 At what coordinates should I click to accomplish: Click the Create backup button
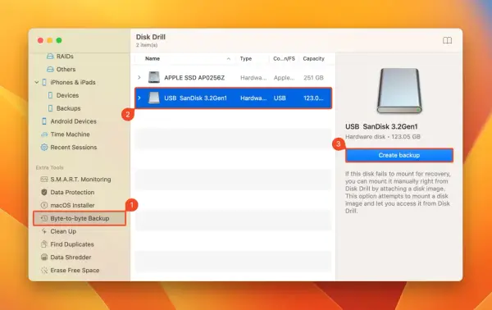pos(399,155)
